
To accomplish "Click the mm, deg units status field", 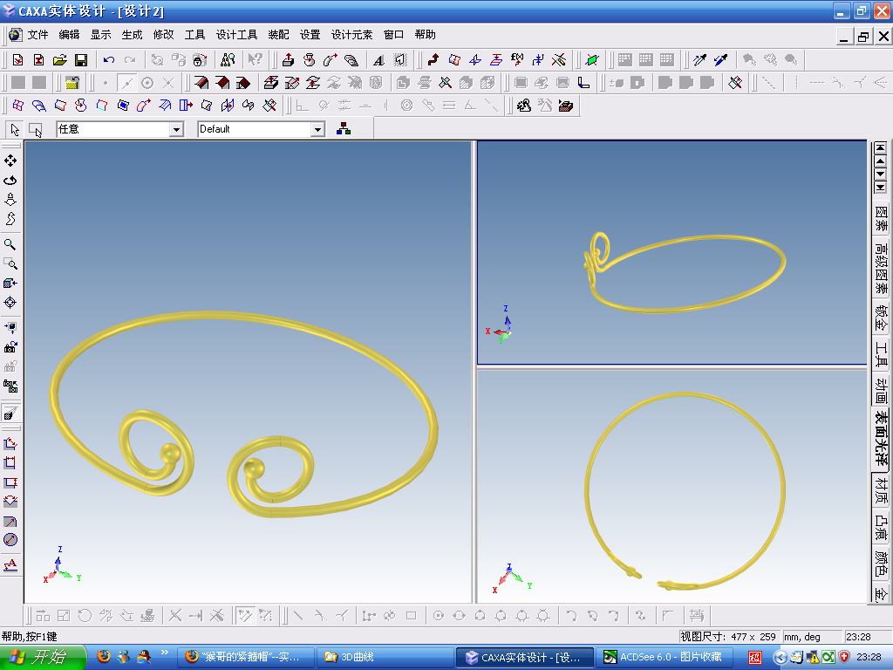I will (812, 637).
